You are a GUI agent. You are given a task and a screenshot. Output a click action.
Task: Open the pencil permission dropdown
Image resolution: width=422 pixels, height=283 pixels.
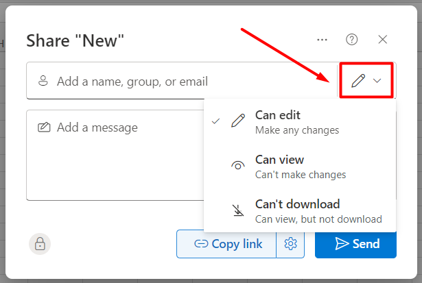pos(366,80)
